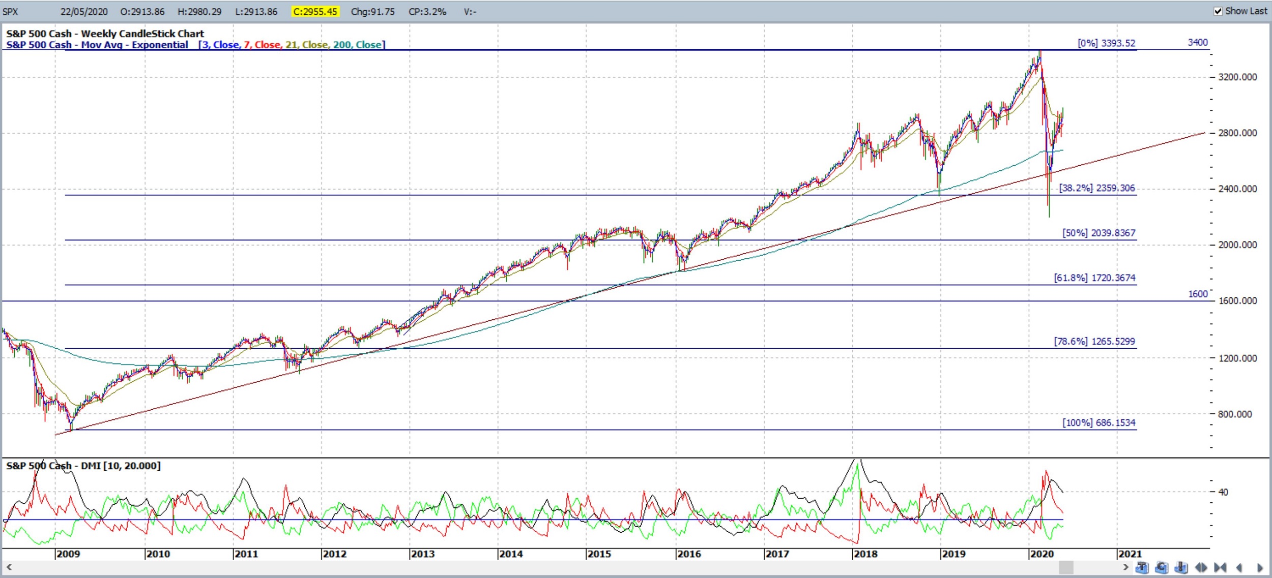The image size is (1272, 578).
Task: Click the date 22/05/2020 in the header
Action: click(x=84, y=12)
